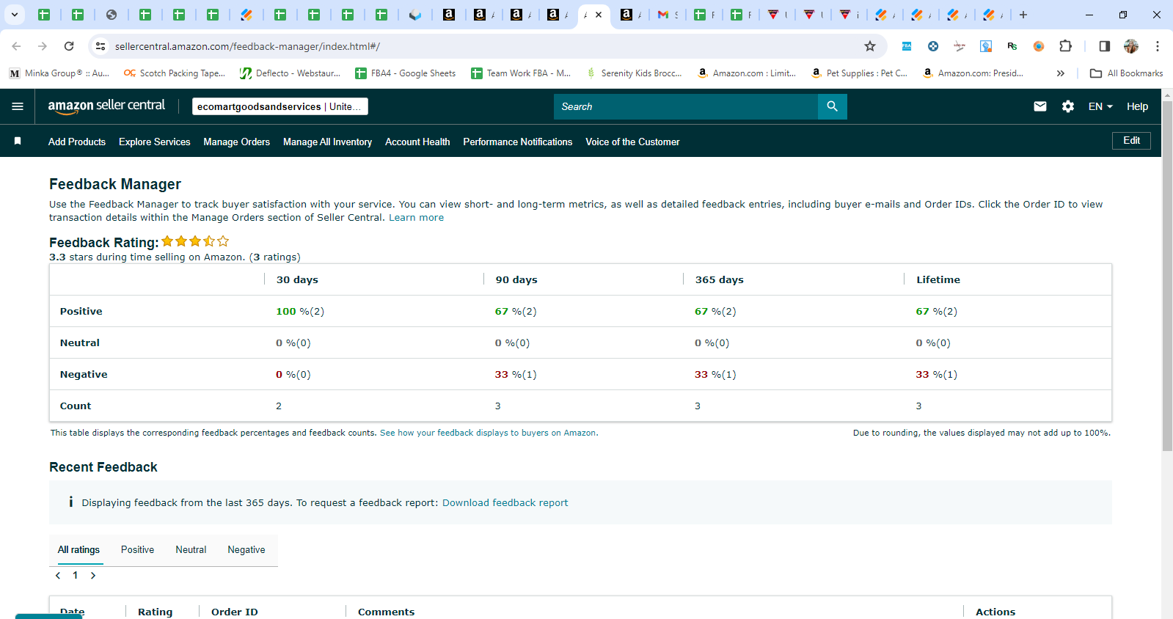Open the Deflecto Webstaurant bookmark

coord(290,73)
